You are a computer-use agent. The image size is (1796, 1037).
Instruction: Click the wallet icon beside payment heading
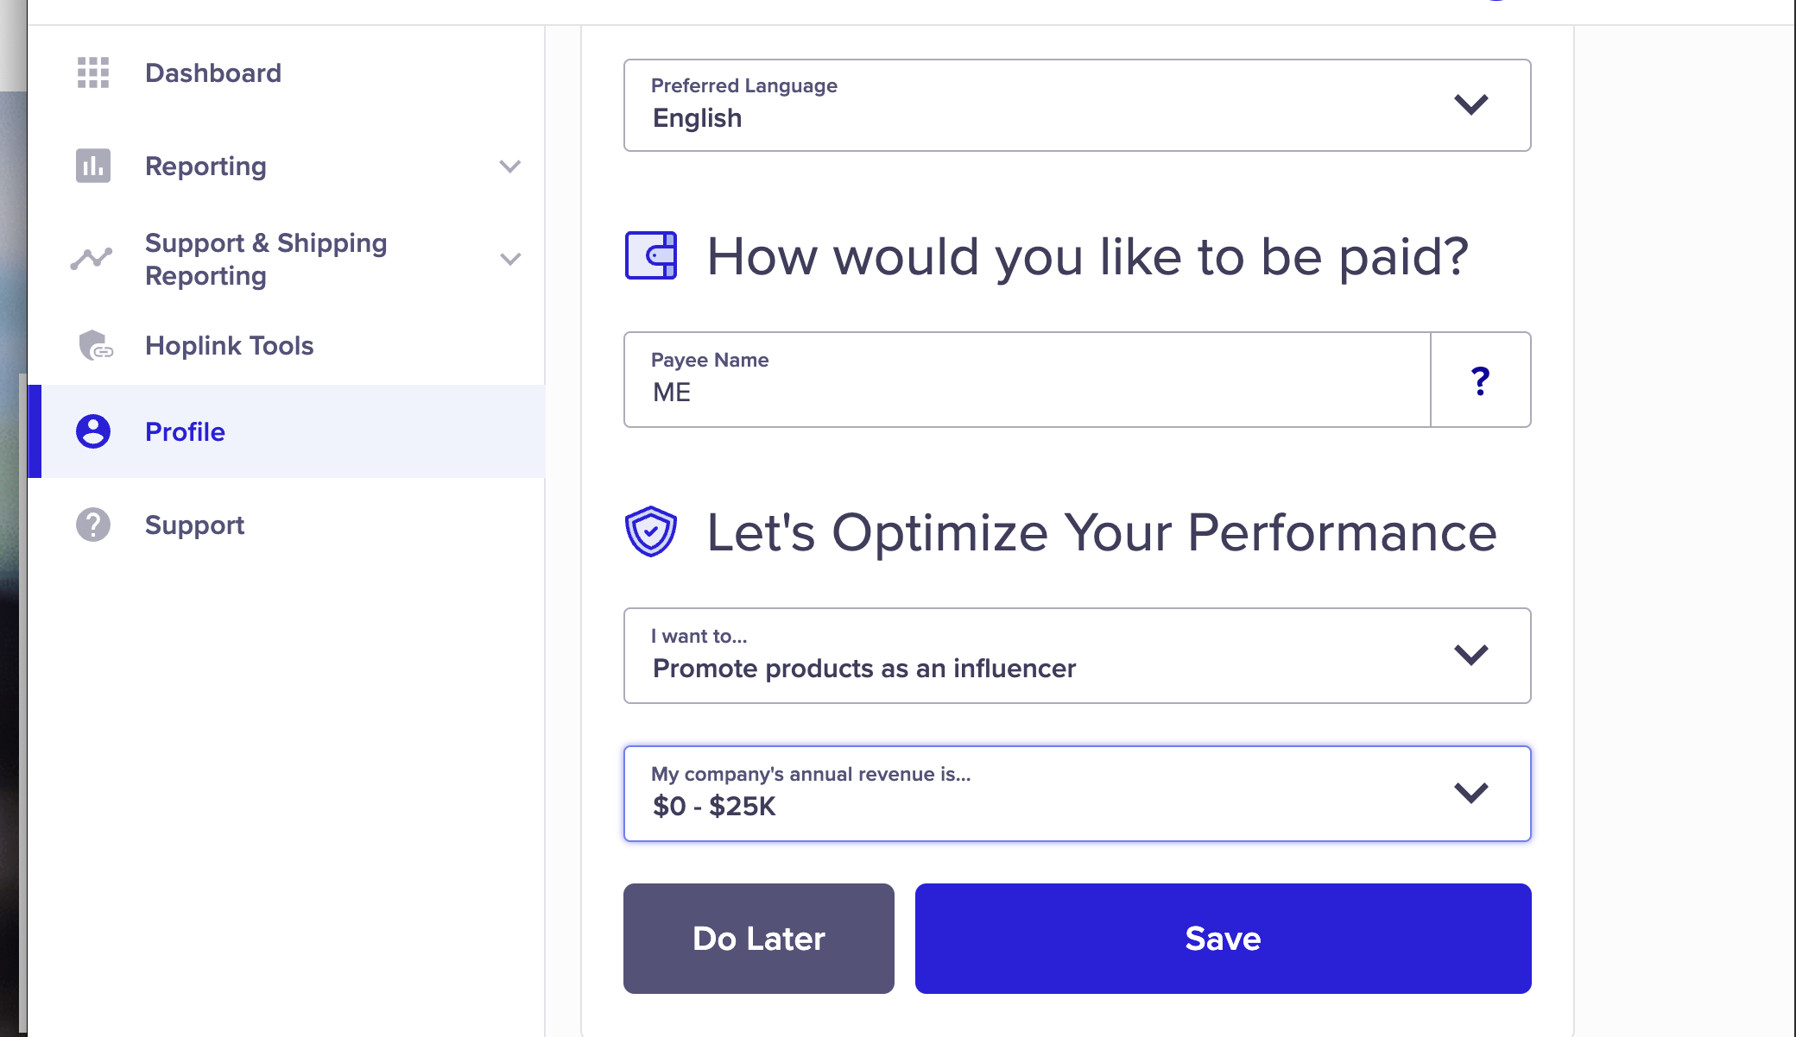point(651,255)
